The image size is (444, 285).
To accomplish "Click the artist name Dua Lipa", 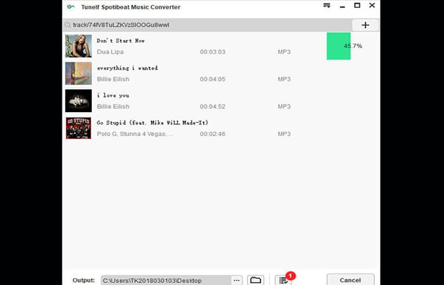I will (x=110, y=52).
